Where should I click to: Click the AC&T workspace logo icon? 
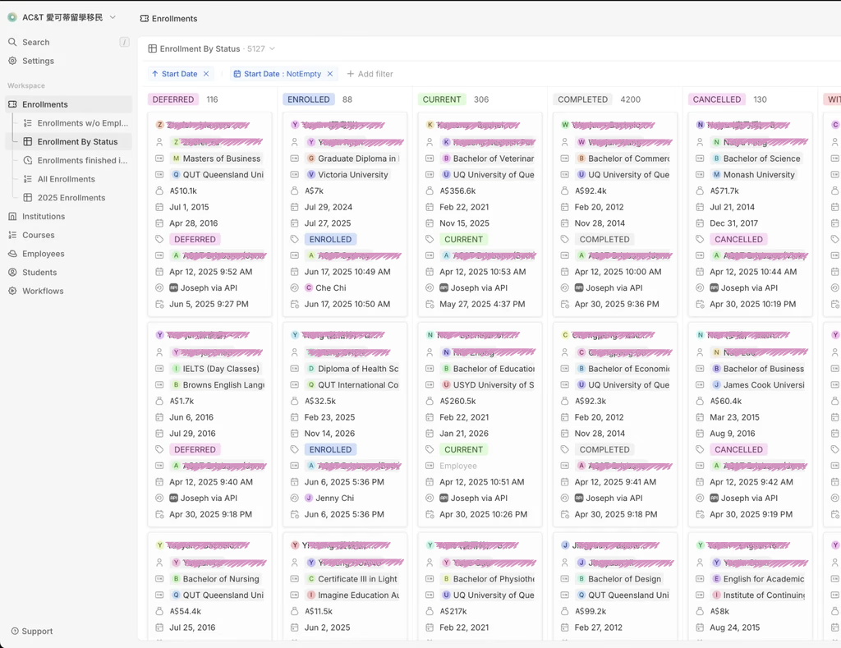(x=12, y=17)
